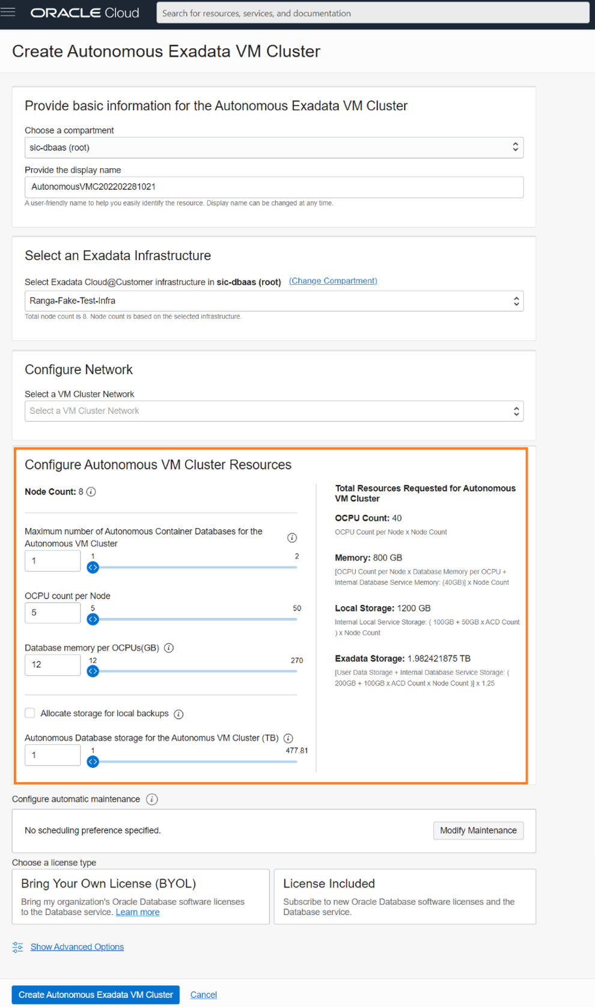
Task: Click the OCPU count per Node slider handle
Action: point(93,619)
